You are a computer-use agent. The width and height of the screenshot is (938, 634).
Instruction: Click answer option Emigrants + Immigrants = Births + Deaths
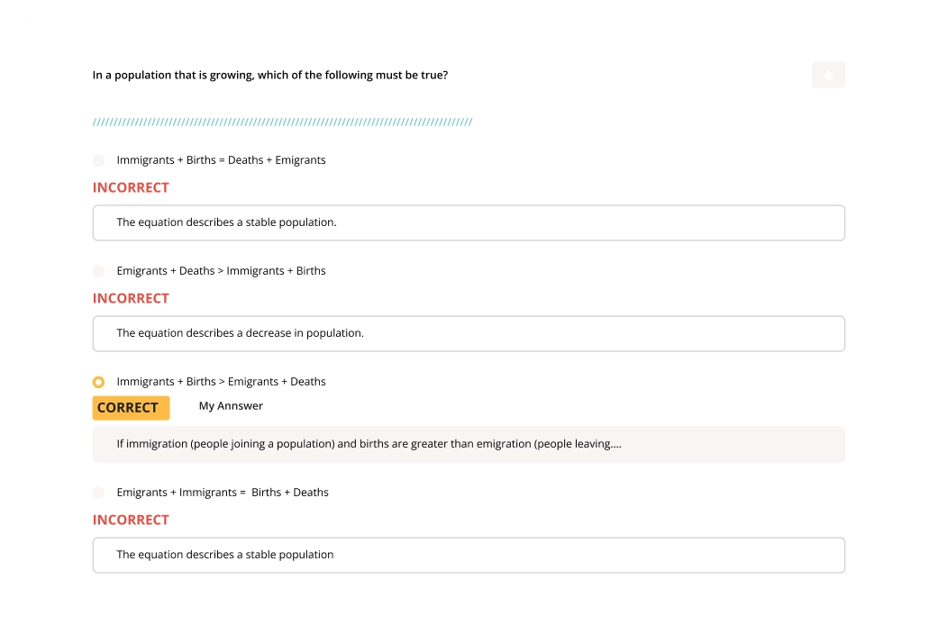click(223, 492)
